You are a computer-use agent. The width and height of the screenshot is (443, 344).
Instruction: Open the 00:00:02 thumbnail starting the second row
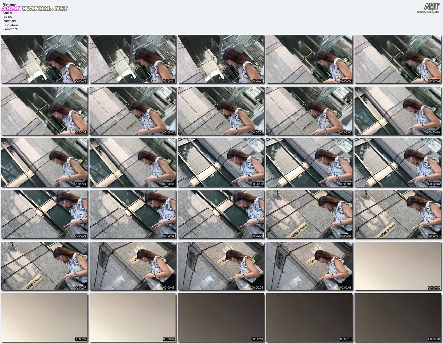click(44, 111)
